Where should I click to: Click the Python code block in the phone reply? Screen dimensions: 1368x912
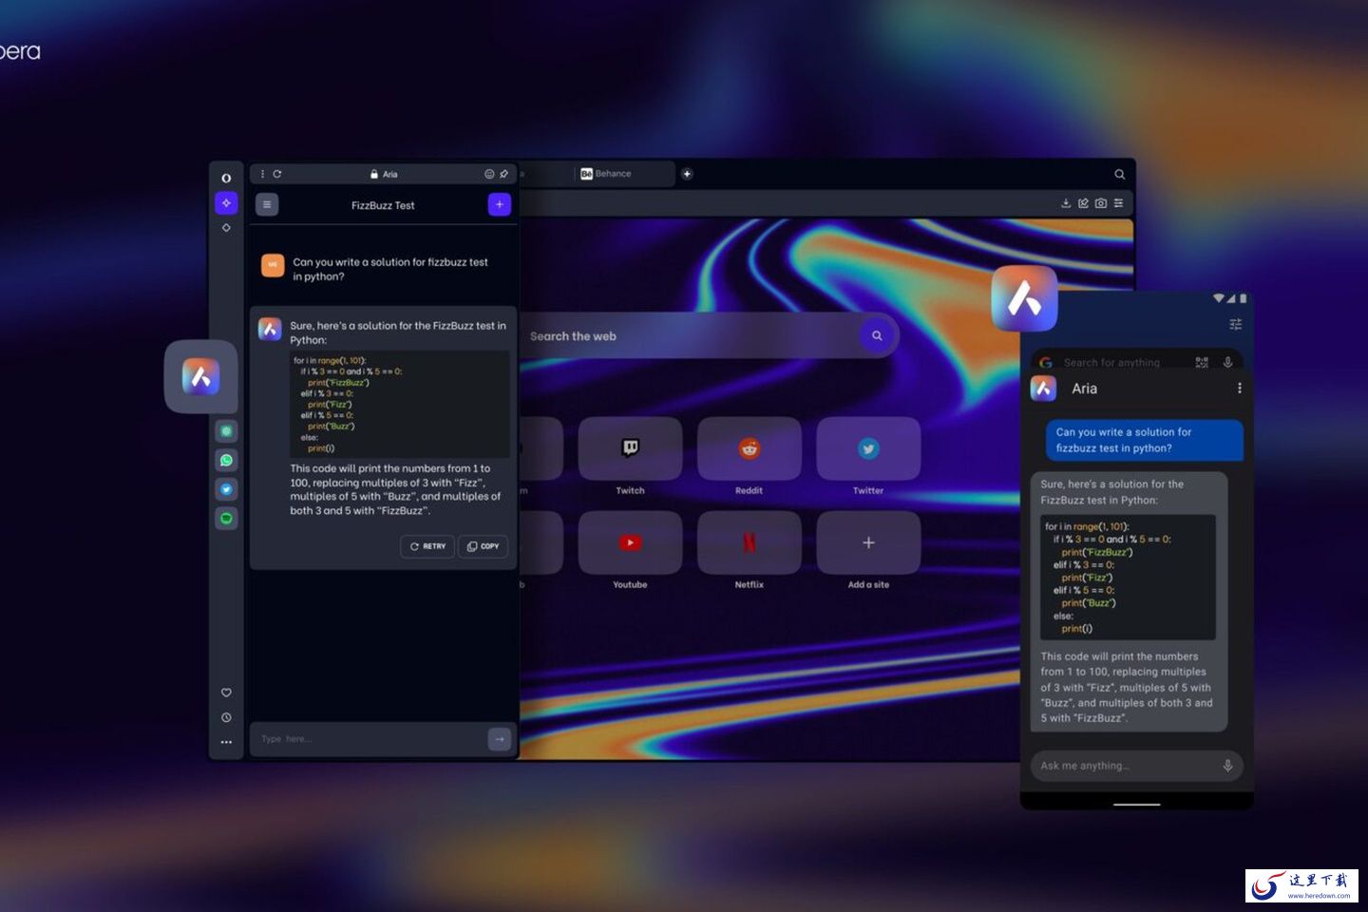1129,577
